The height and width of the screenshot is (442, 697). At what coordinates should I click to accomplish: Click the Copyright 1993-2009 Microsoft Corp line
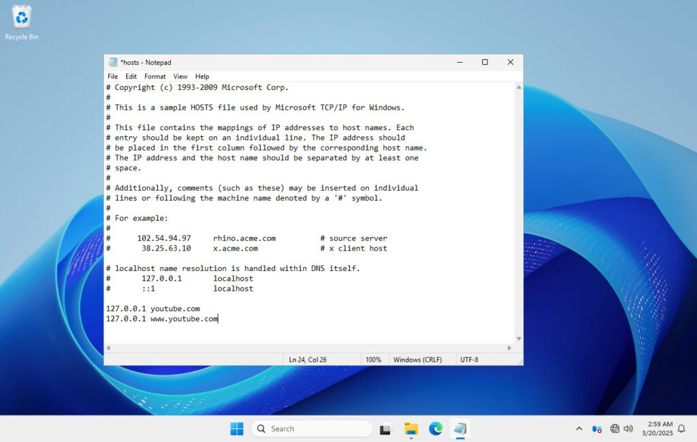[x=197, y=88]
